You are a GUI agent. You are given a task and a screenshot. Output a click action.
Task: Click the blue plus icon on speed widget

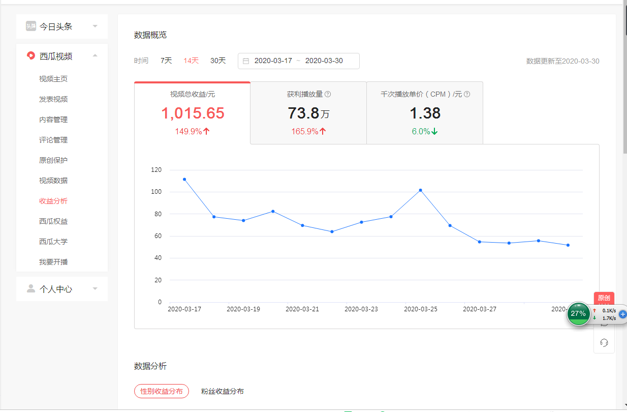tap(623, 314)
